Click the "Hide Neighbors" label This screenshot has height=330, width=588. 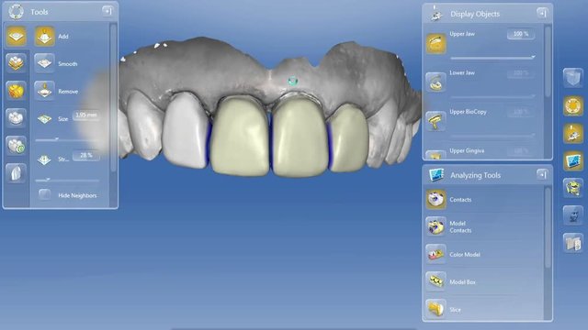tap(77, 195)
